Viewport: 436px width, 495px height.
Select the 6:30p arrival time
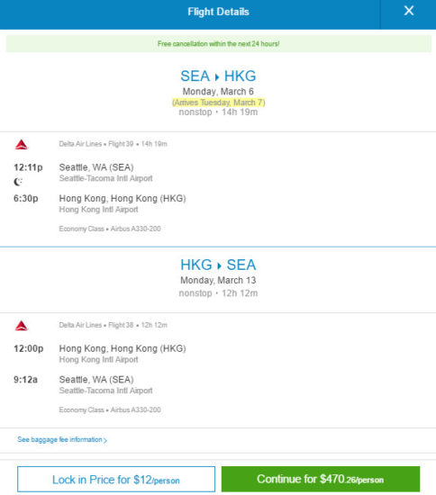tap(26, 199)
